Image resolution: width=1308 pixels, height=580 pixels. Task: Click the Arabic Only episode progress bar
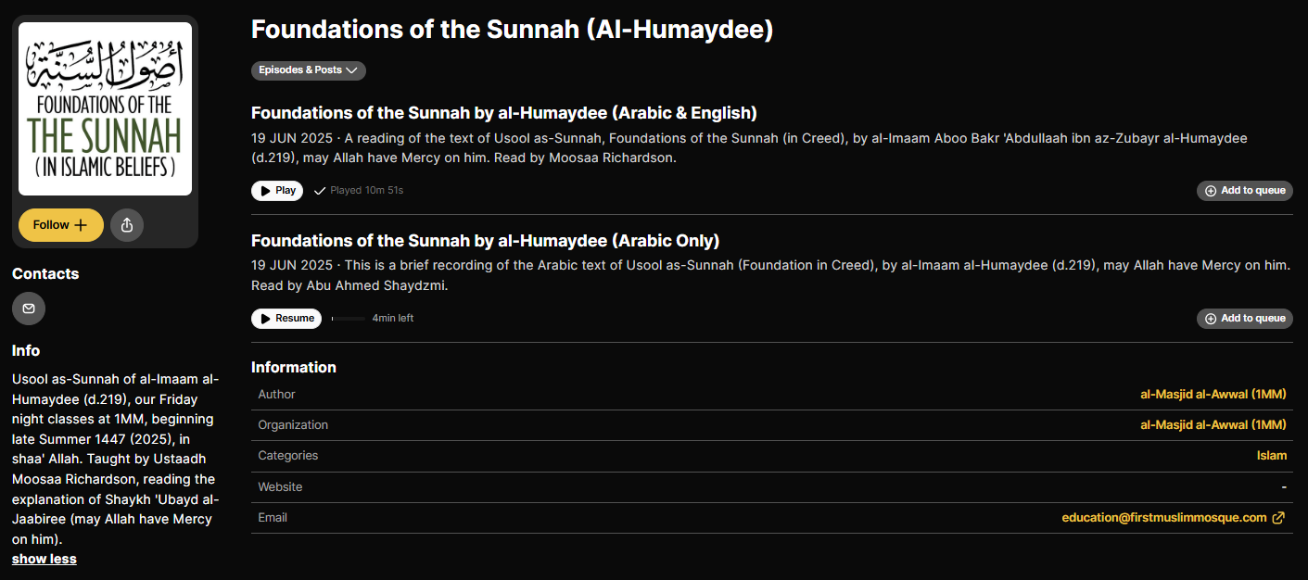(348, 319)
